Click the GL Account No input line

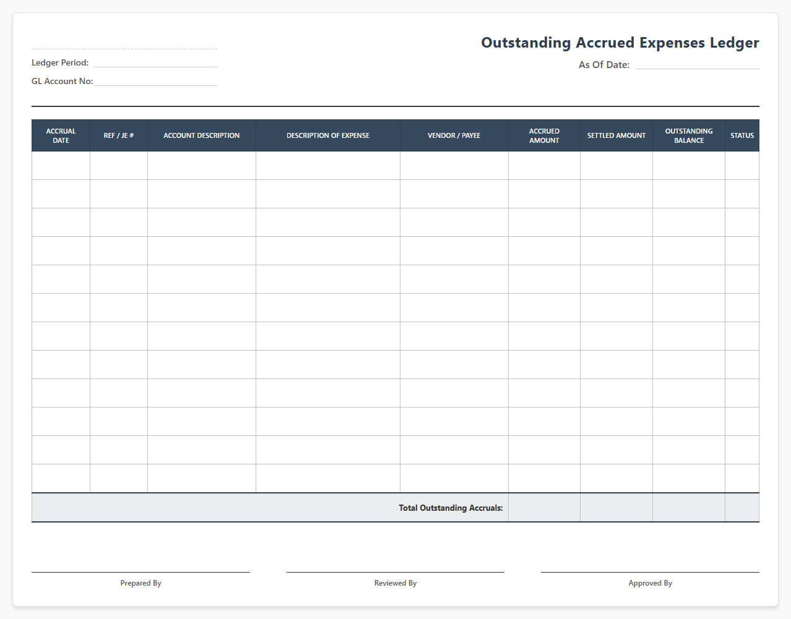pos(155,81)
